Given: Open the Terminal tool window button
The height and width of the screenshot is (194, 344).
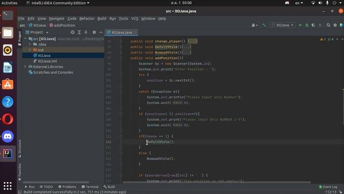Looking at the screenshot, I should (x=90, y=187).
